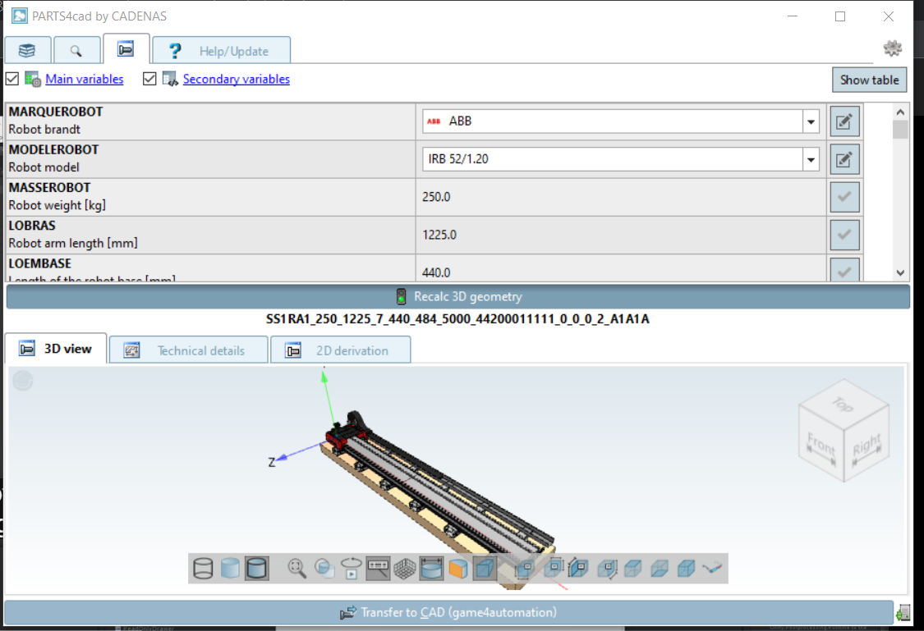Screen dimensions: 924x631
Task: Click the settings gear icon
Action: 892,48
